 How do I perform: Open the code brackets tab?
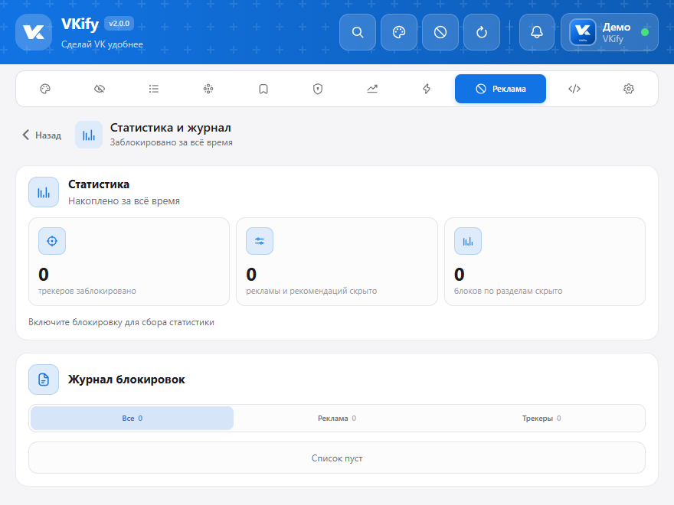(x=574, y=89)
